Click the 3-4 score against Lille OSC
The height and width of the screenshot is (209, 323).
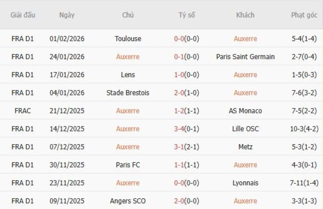(x=179, y=129)
